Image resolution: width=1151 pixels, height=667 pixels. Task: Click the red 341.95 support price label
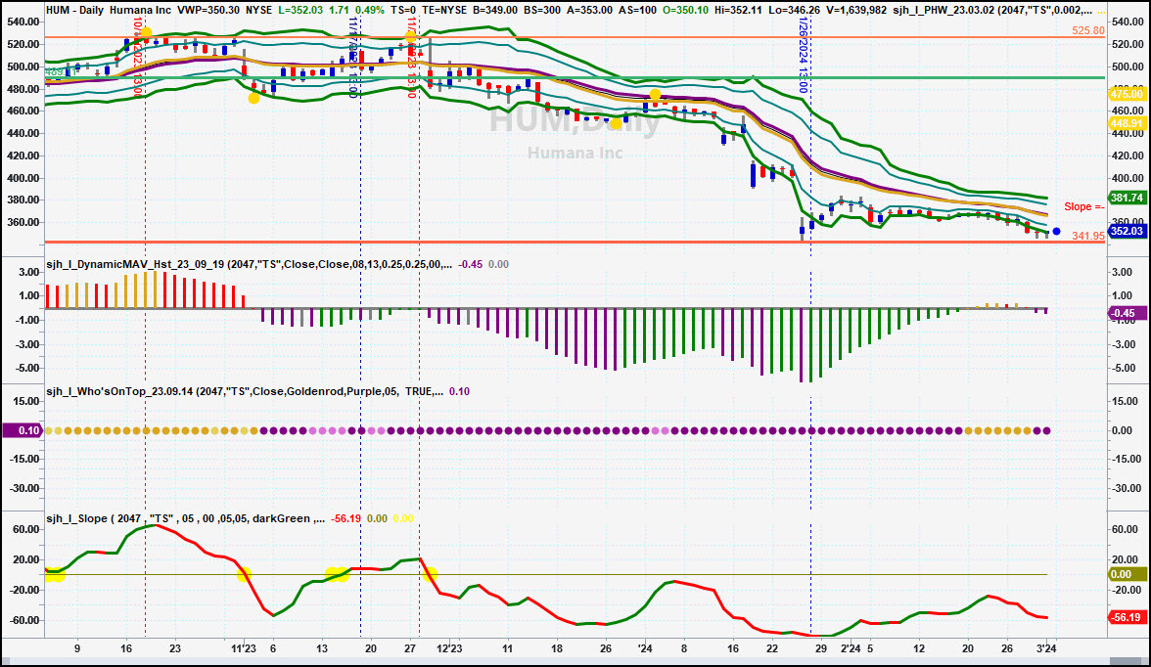tap(1088, 236)
